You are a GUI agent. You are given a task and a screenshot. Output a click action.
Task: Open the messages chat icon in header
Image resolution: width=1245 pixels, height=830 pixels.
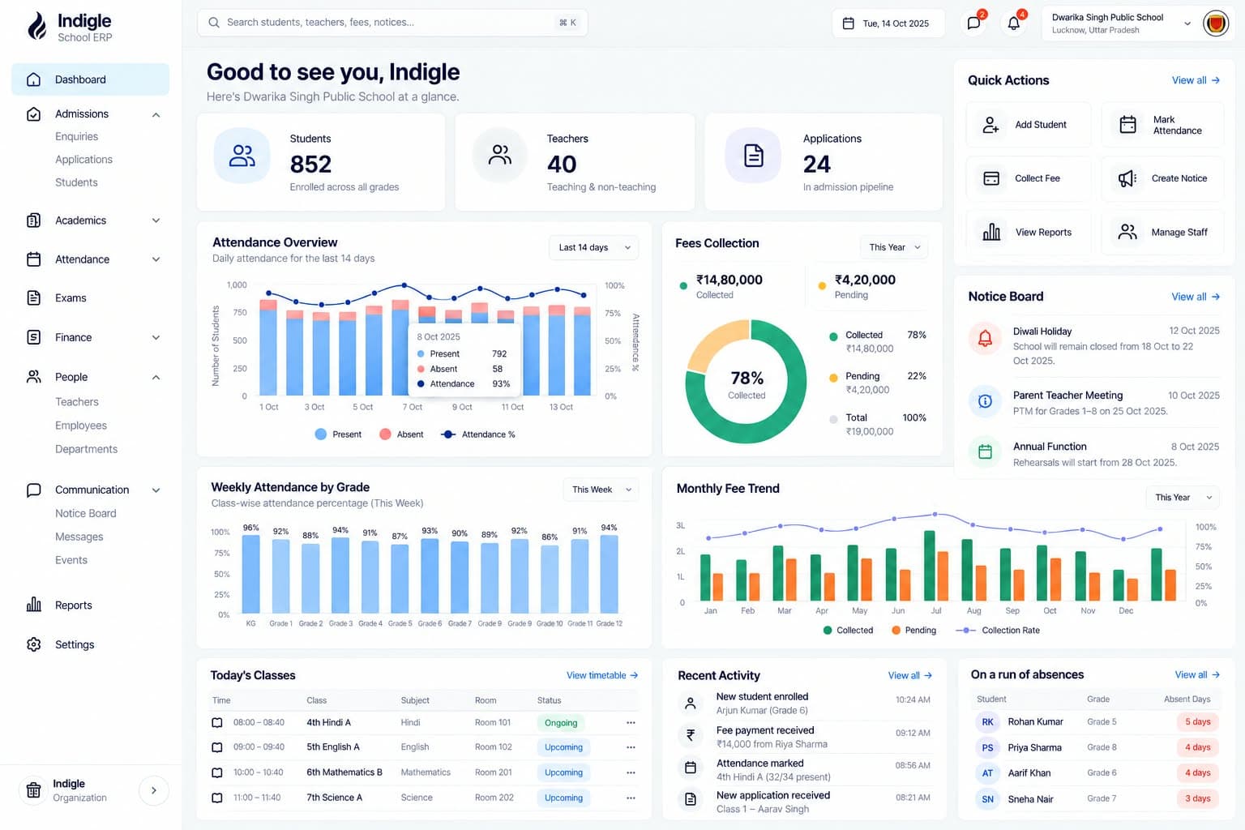coord(973,23)
